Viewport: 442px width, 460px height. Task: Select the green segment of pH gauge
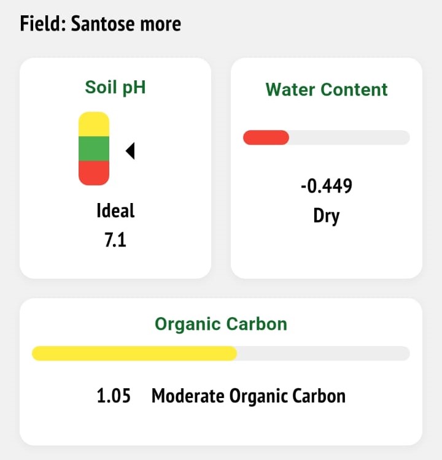tap(94, 148)
